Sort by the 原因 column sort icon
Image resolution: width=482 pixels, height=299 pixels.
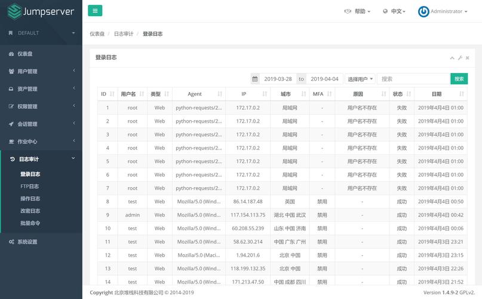pos(383,94)
